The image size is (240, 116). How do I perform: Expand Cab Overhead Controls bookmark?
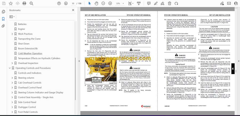pos(12,83)
